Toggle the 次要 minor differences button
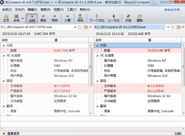This screenshot has height=136, width=185. click(x=68, y=18)
